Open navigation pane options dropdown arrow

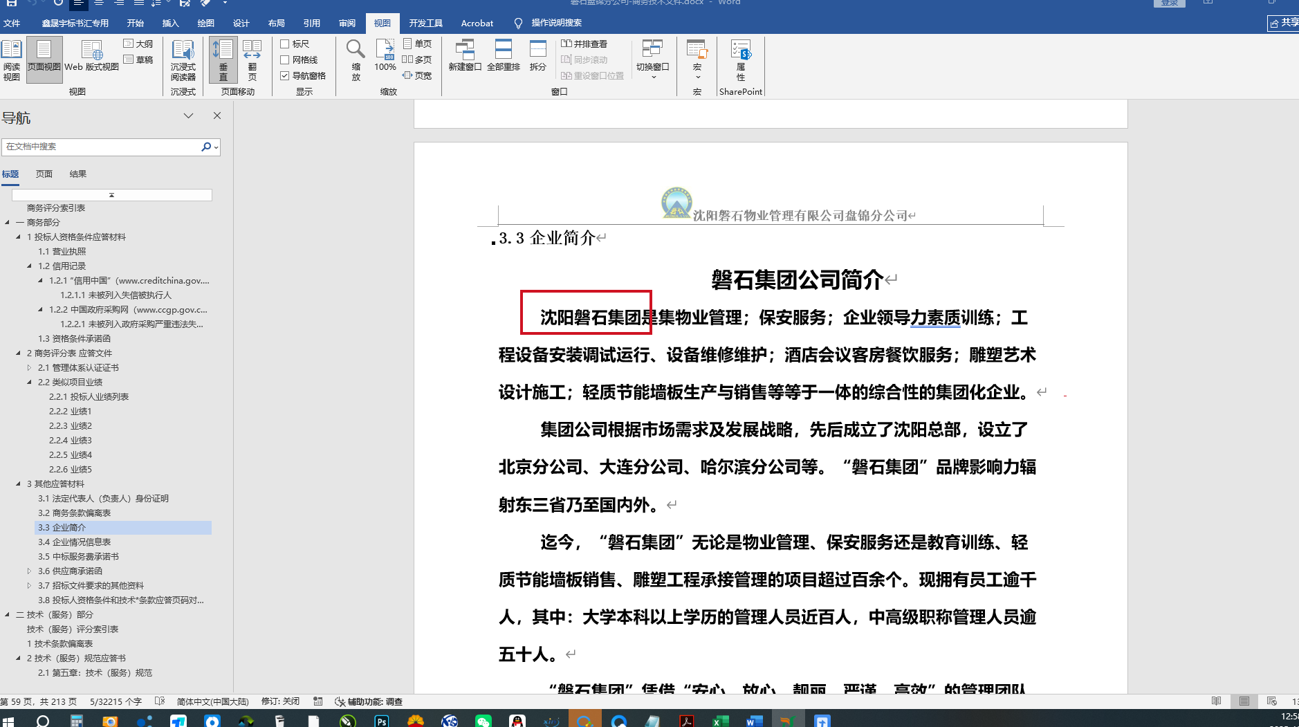coord(188,116)
